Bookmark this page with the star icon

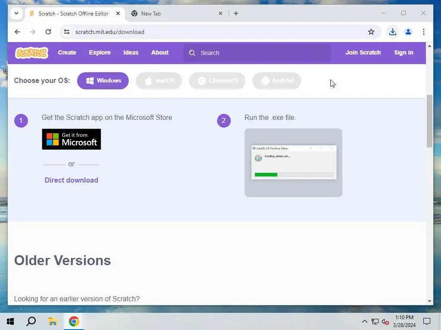pyautogui.click(x=371, y=32)
